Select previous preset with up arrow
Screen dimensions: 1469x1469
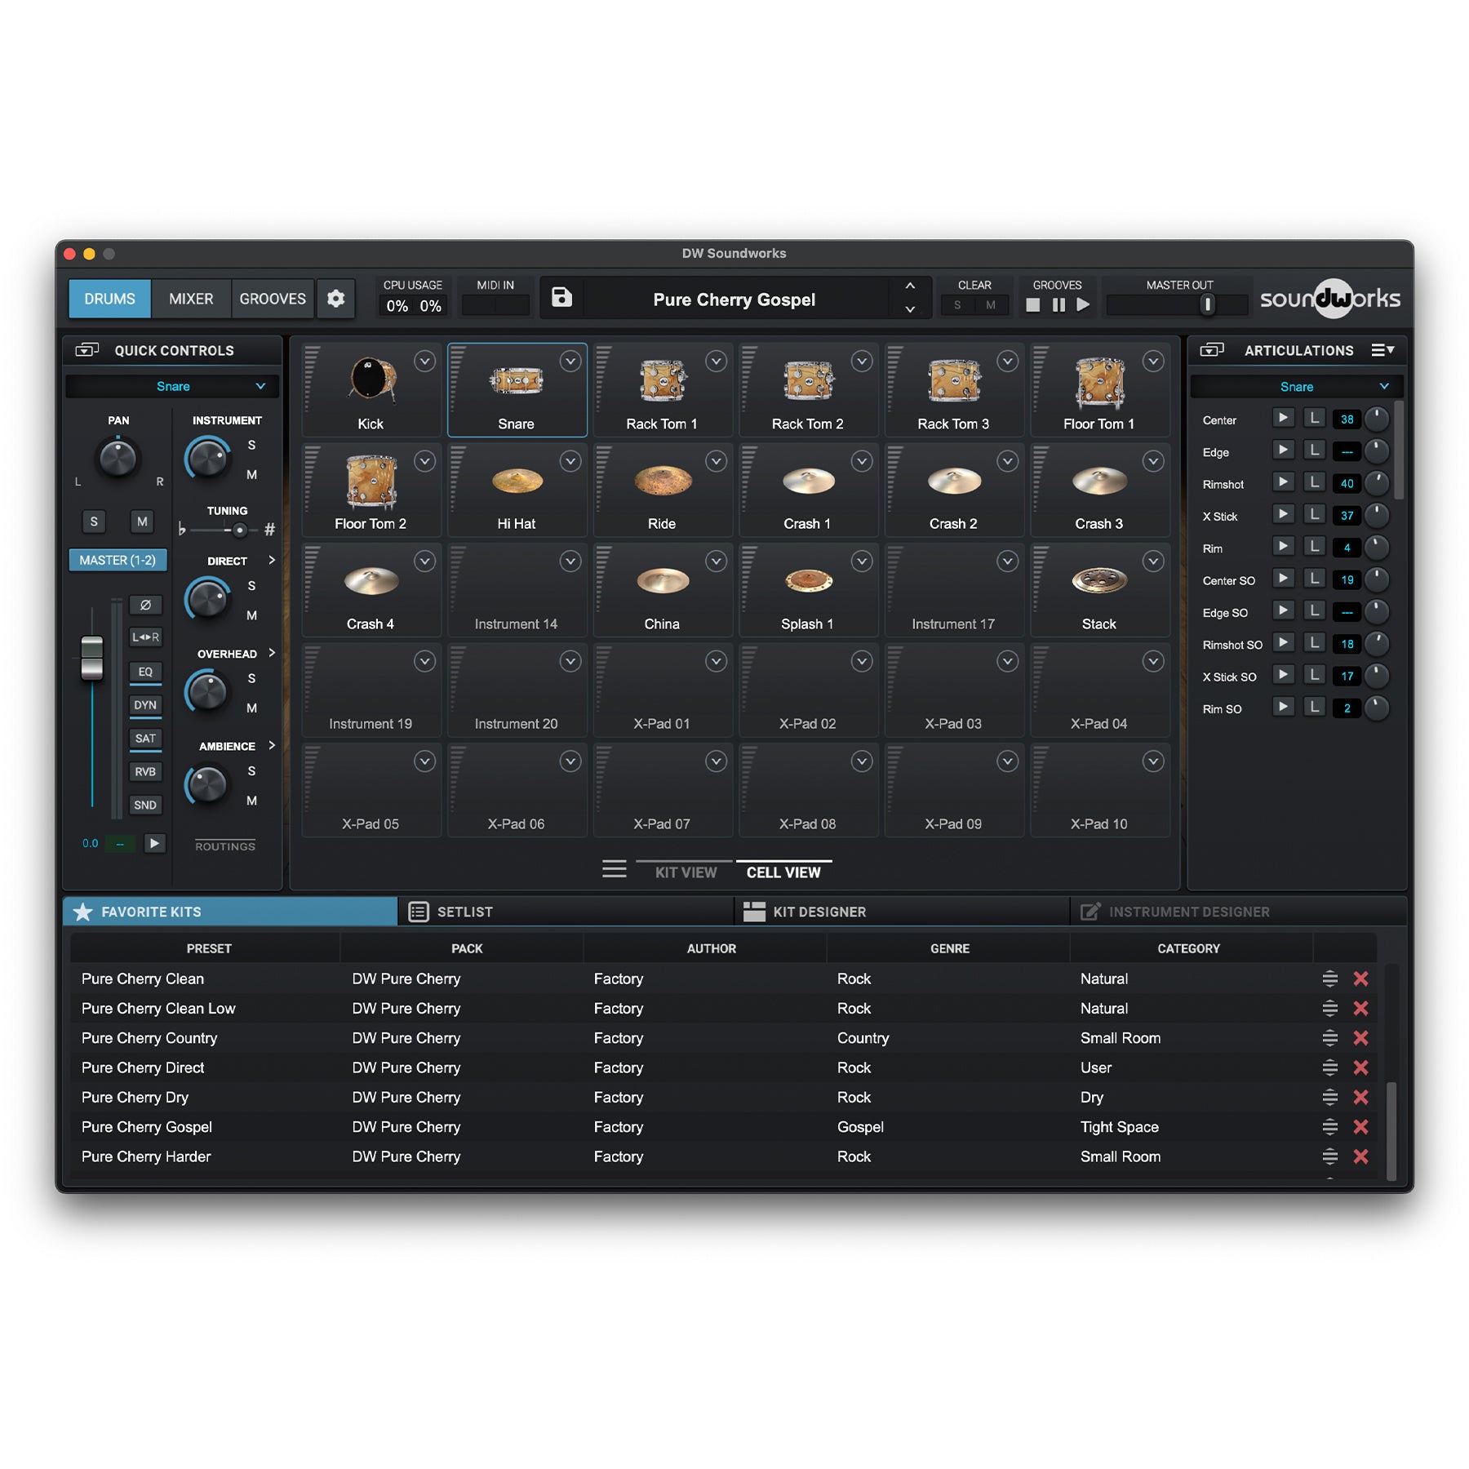point(910,286)
